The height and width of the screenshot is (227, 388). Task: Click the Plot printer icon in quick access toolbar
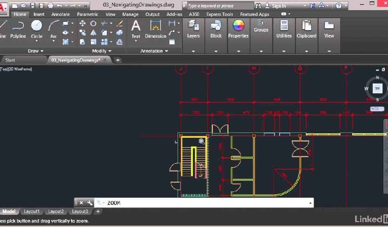click(50, 5)
